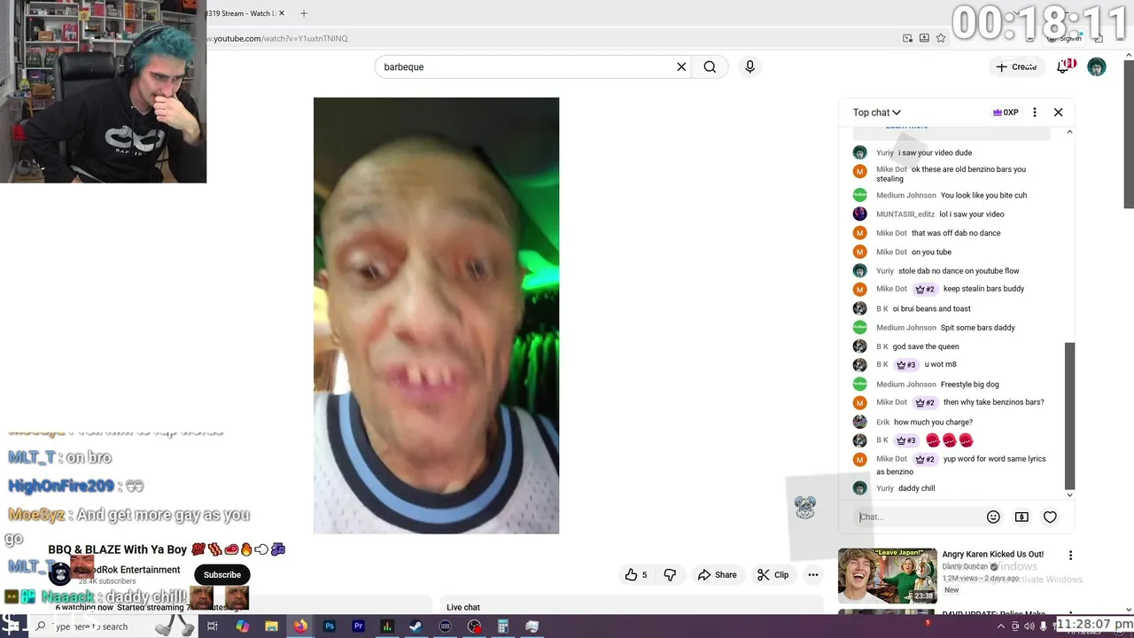Open more actions ellipsis under video
Viewport: 1134px width, 638px height.
(x=812, y=574)
